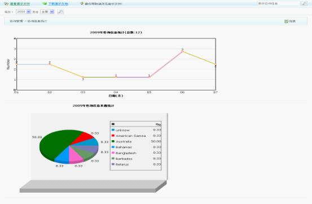
Task: Click the green Australia legend color swatch
Action: point(113,141)
